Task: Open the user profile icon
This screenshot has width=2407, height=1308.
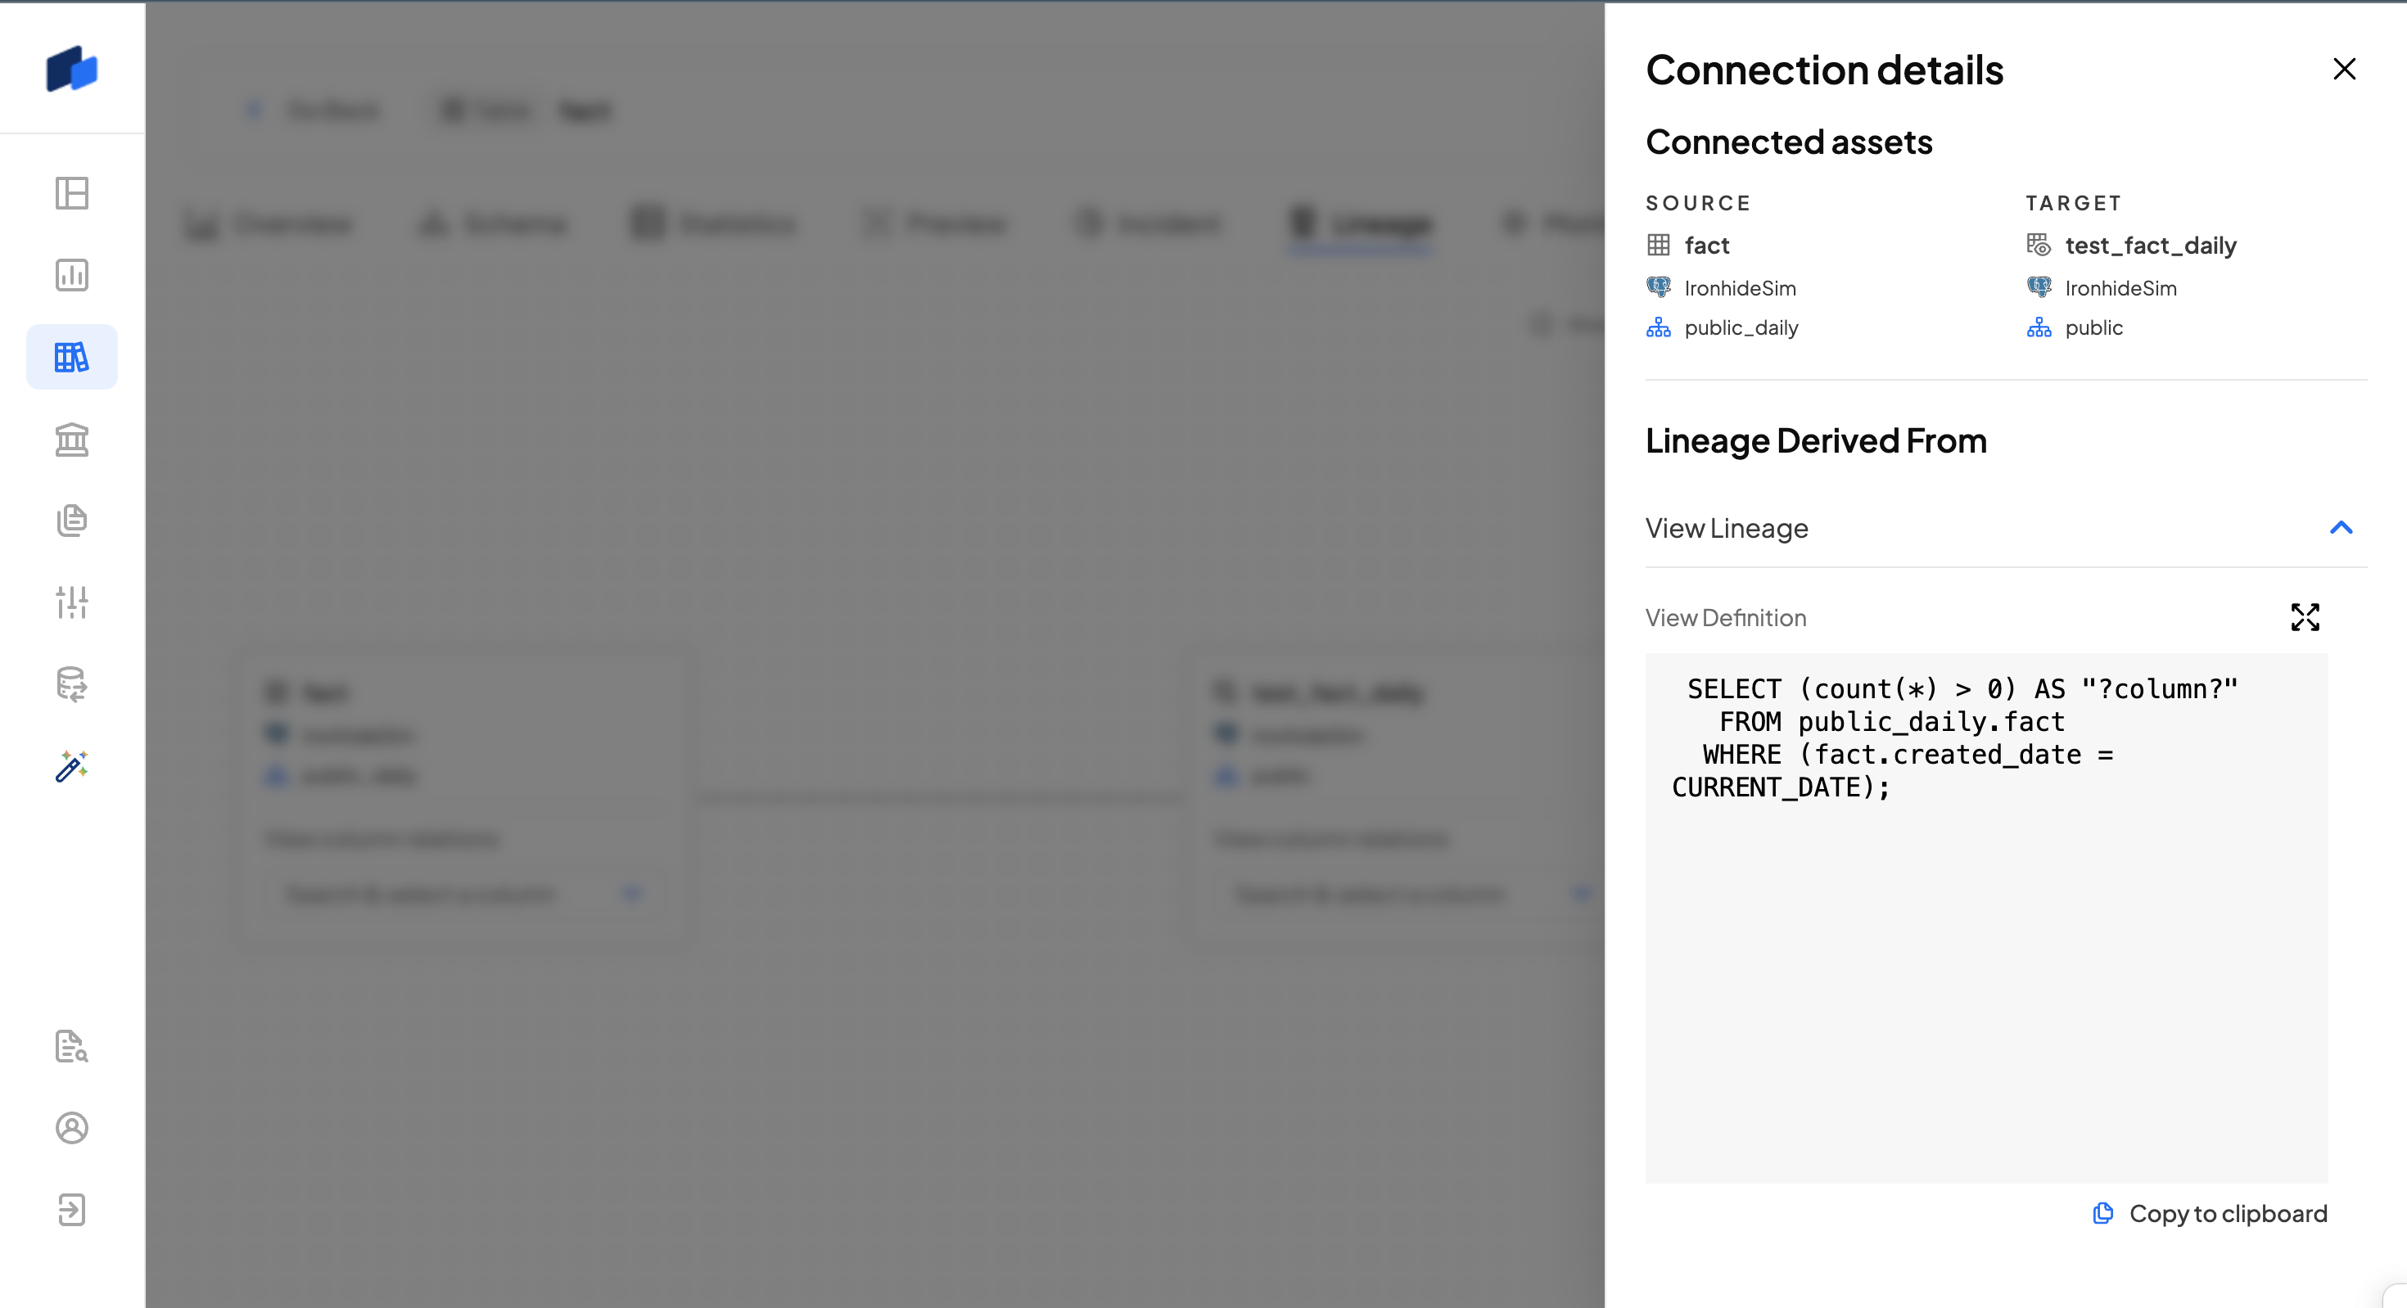Action: pyautogui.click(x=72, y=1128)
